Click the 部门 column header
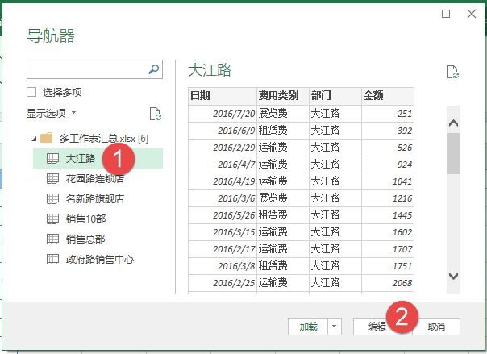The image size is (487, 354). pyautogui.click(x=335, y=96)
